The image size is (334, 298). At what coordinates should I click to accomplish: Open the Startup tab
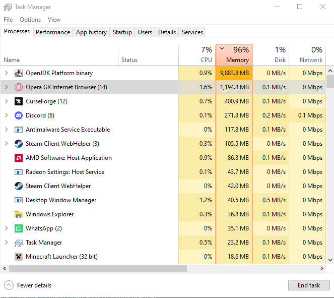[122, 32]
